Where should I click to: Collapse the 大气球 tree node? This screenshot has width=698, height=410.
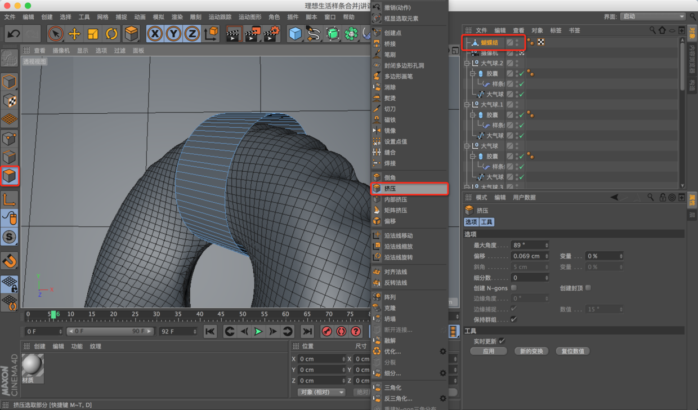click(x=467, y=146)
